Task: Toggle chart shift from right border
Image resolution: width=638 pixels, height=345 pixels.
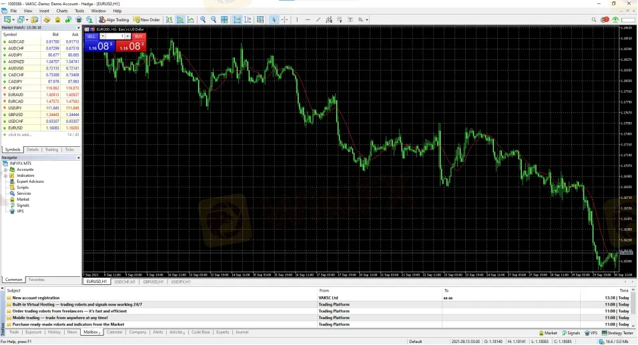Action: pyautogui.click(x=248, y=19)
